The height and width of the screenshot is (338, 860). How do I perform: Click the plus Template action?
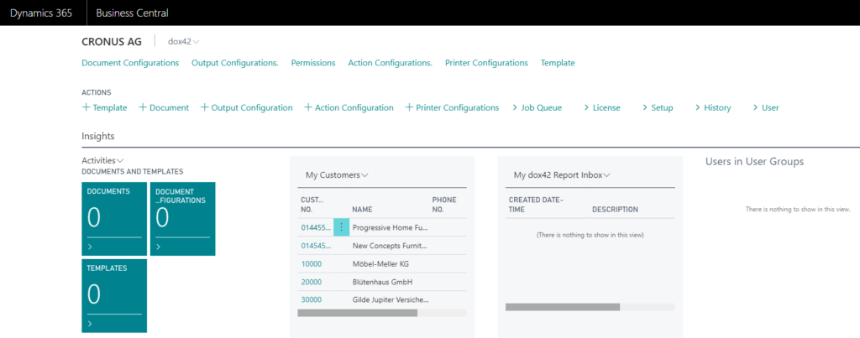(x=104, y=107)
